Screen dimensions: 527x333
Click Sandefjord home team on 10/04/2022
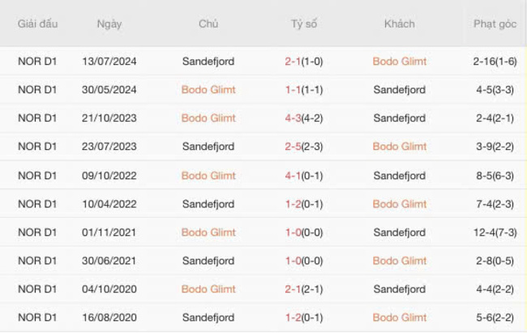point(208,204)
